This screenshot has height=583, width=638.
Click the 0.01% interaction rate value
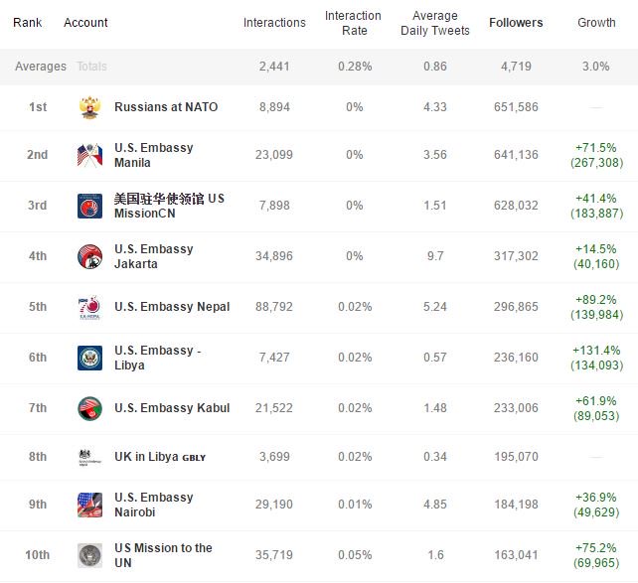tap(355, 505)
